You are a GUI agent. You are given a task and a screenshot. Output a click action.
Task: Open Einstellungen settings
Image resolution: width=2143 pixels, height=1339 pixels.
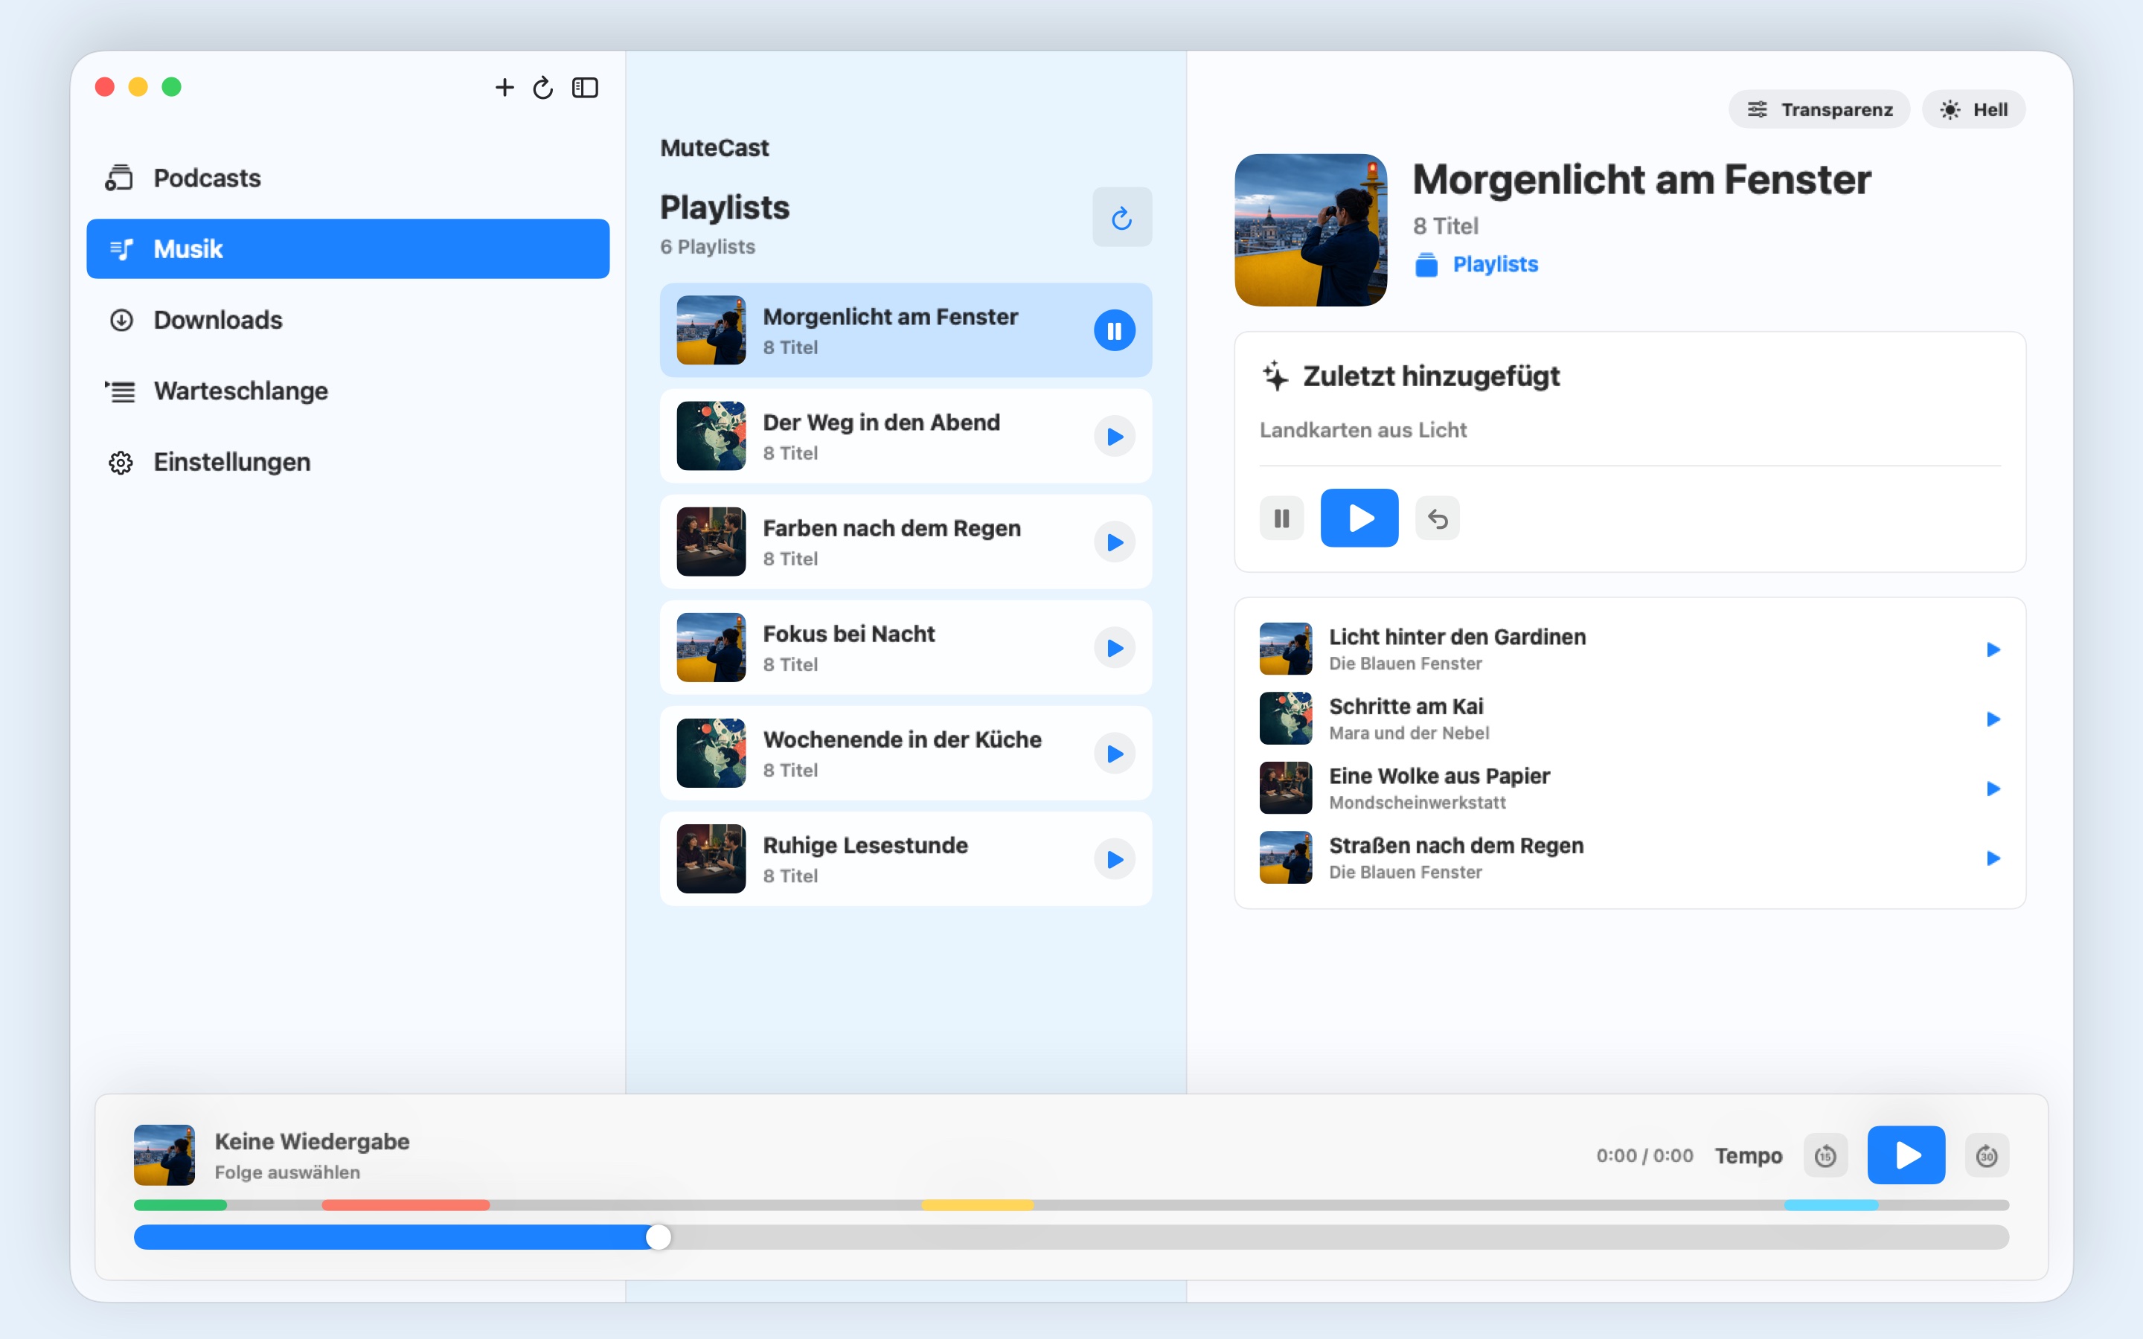(348, 461)
